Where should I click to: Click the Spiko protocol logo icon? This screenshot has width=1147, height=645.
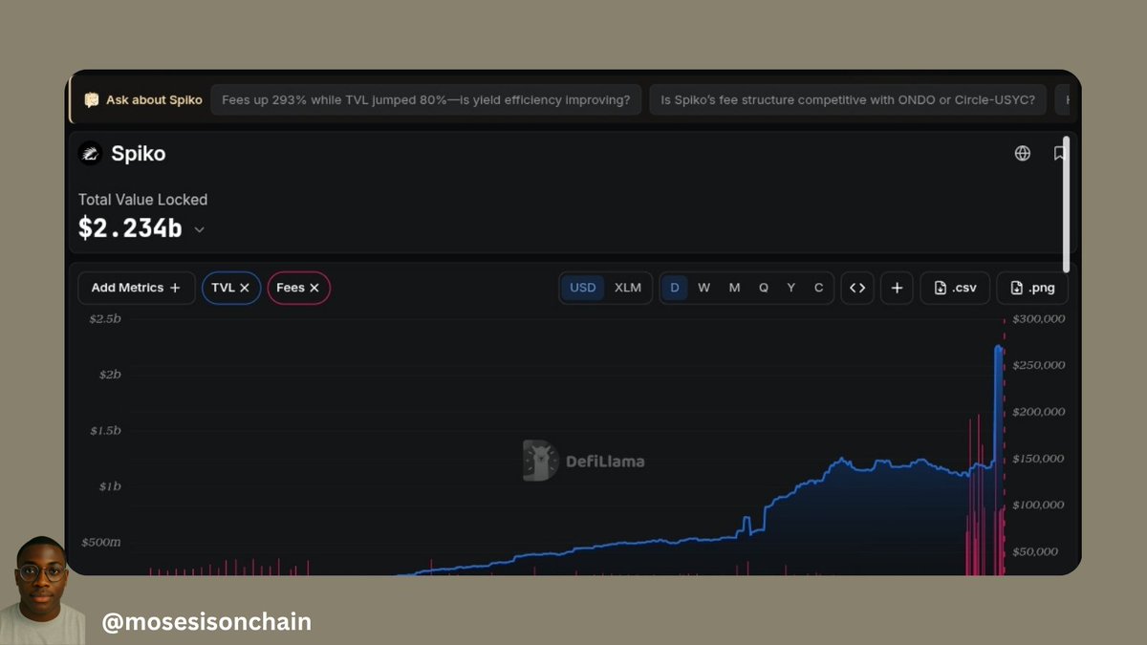point(90,153)
